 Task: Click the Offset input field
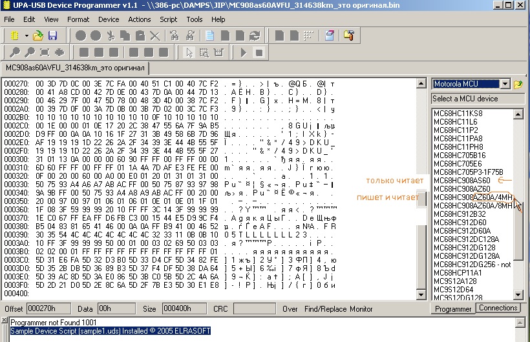48,309
